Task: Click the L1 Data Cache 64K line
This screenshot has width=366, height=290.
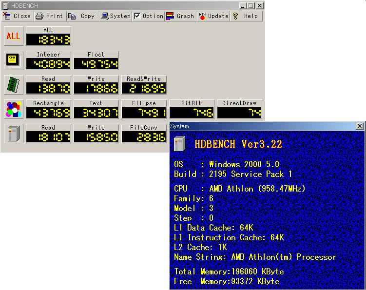Action: [x=213, y=228]
